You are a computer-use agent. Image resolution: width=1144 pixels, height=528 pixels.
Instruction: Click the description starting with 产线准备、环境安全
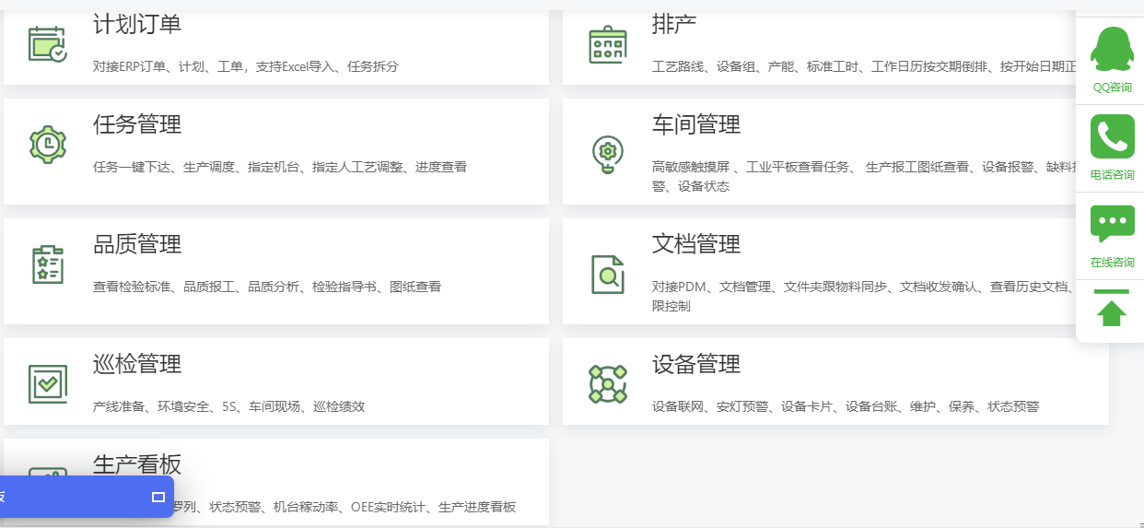(x=228, y=406)
